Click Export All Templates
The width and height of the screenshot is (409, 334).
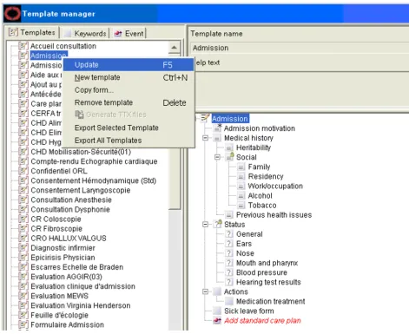click(129, 141)
